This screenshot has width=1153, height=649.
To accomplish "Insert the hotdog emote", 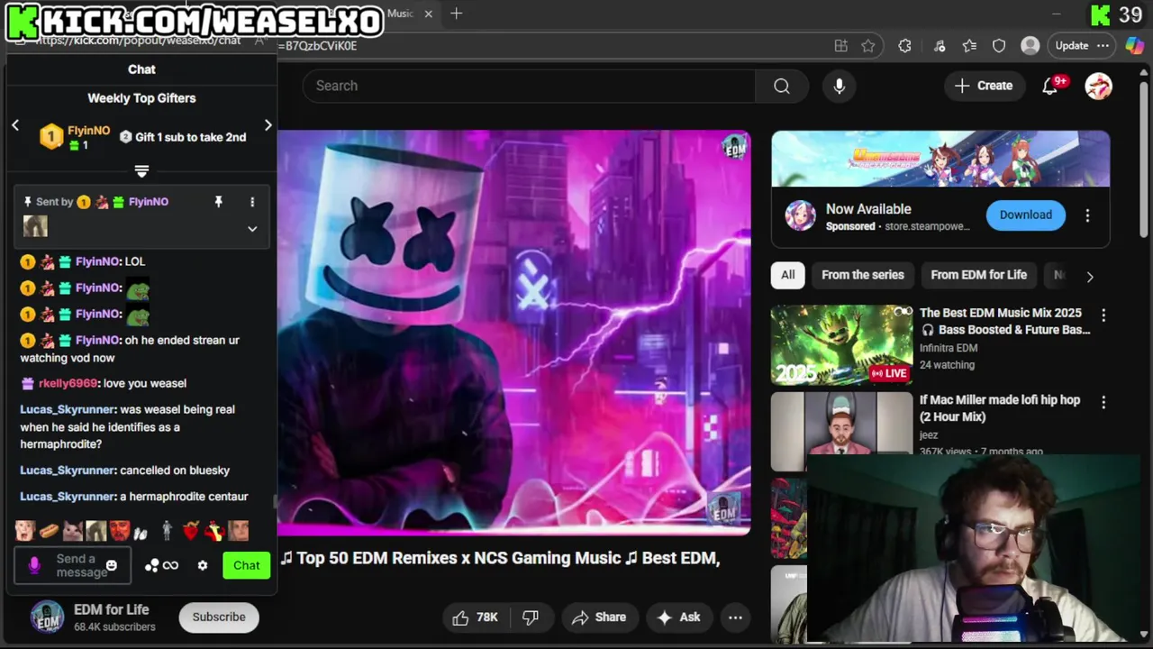I will pyautogui.click(x=49, y=531).
